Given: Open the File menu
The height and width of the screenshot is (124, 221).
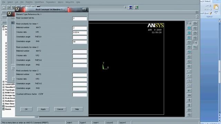Looking at the screenshot, I should 4,2.
